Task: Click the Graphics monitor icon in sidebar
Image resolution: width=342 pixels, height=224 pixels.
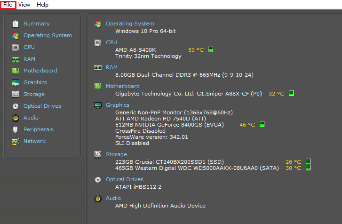Action: pos(16,83)
